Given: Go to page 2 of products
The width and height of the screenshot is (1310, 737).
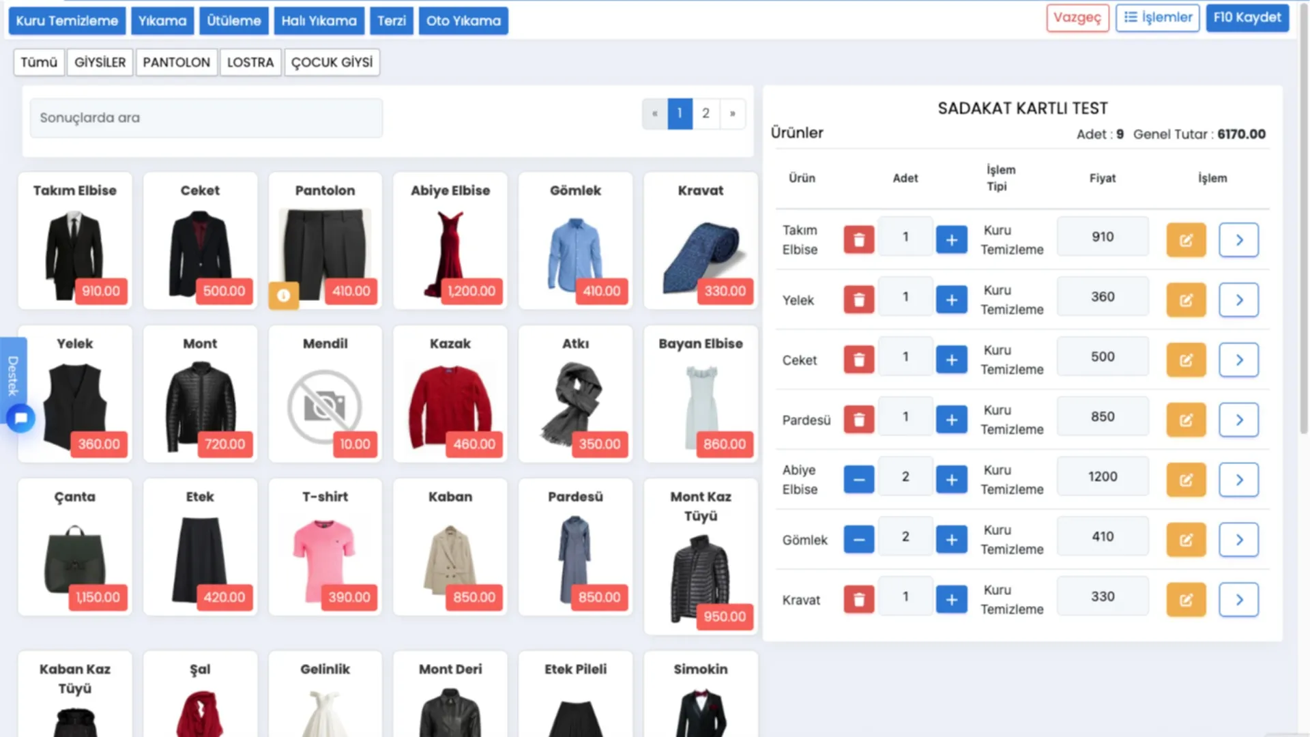Looking at the screenshot, I should pyautogui.click(x=705, y=113).
